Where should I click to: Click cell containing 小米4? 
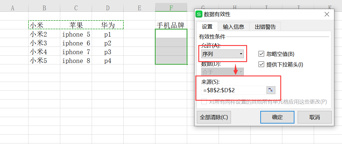44,52
